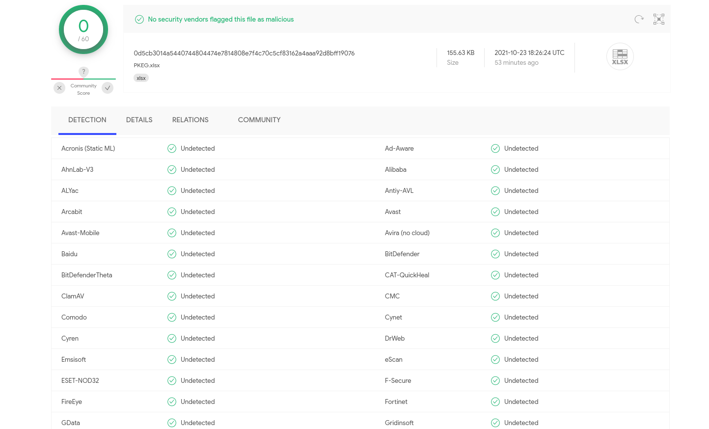Viewport: 709px width, 429px height.
Task: Click the green check beside no-vendors-flagged message
Action: 139,20
